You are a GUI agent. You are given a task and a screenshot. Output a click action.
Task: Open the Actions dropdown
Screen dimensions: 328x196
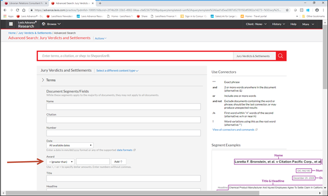click(x=101, y=38)
